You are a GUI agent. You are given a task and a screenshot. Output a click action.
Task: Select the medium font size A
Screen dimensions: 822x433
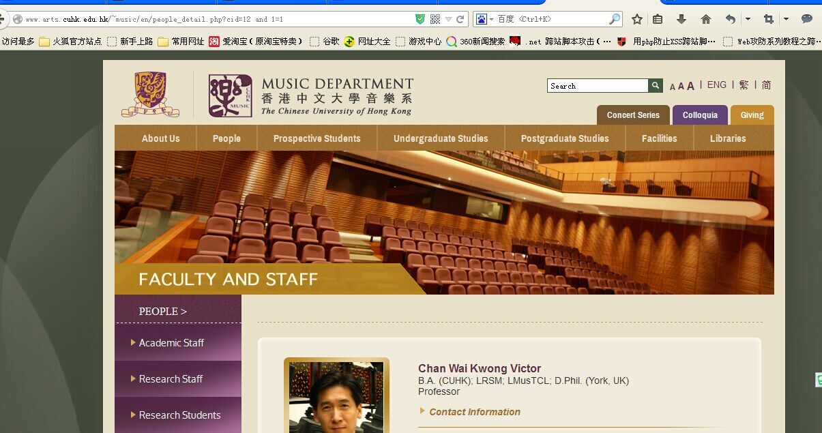(x=681, y=86)
